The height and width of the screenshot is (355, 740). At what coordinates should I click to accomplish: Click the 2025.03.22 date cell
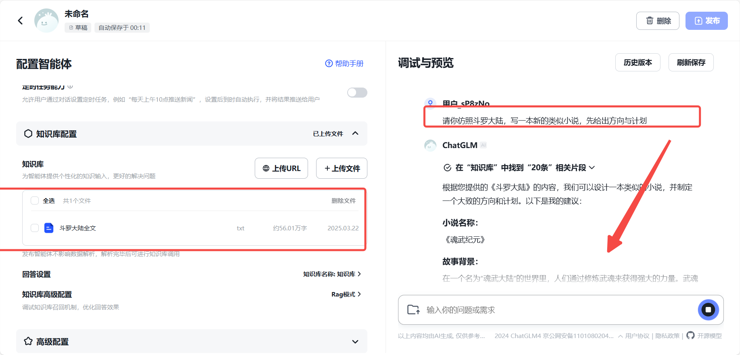click(x=343, y=228)
